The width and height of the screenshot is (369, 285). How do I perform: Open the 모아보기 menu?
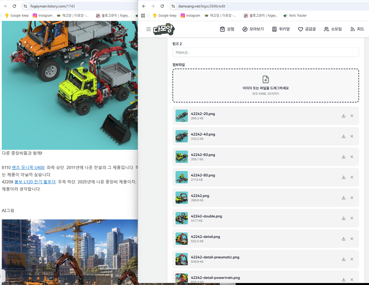coord(253,29)
